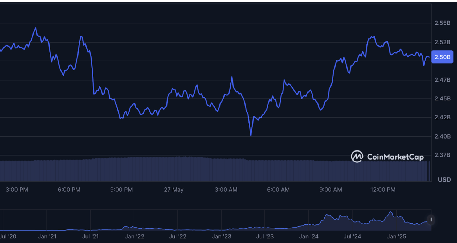Click the USD currency label
The height and width of the screenshot is (243, 457).
[x=444, y=179]
